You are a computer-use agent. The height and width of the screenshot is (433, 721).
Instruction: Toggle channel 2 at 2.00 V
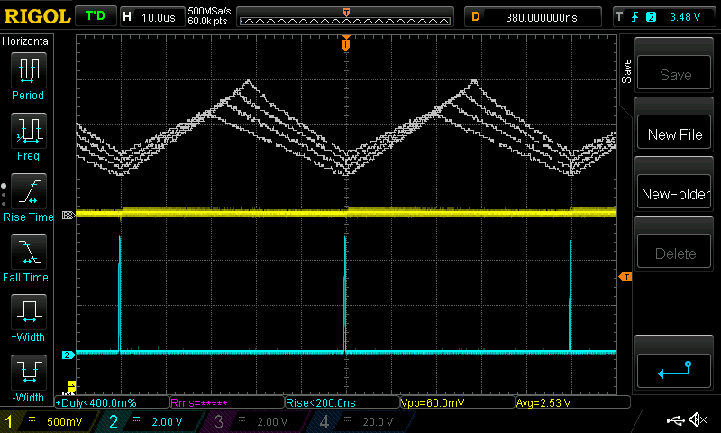(153, 421)
